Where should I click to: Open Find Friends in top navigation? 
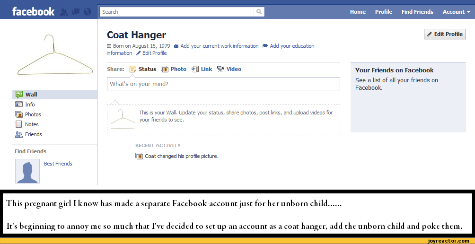click(x=417, y=12)
